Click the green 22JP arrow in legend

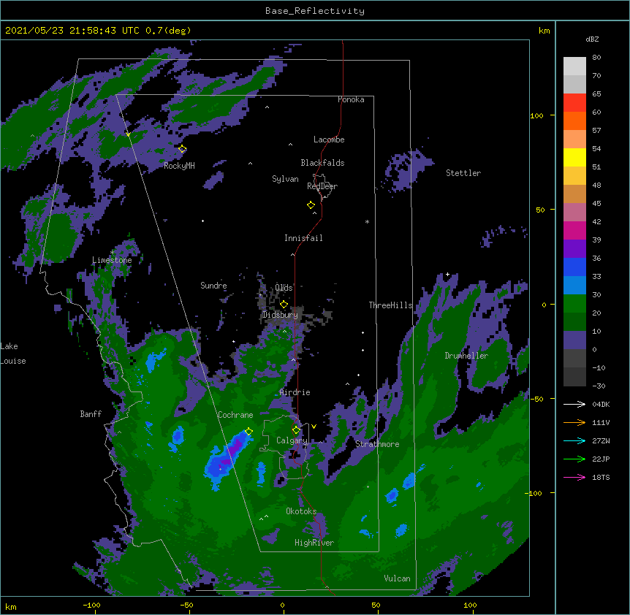[x=574, y=459]
